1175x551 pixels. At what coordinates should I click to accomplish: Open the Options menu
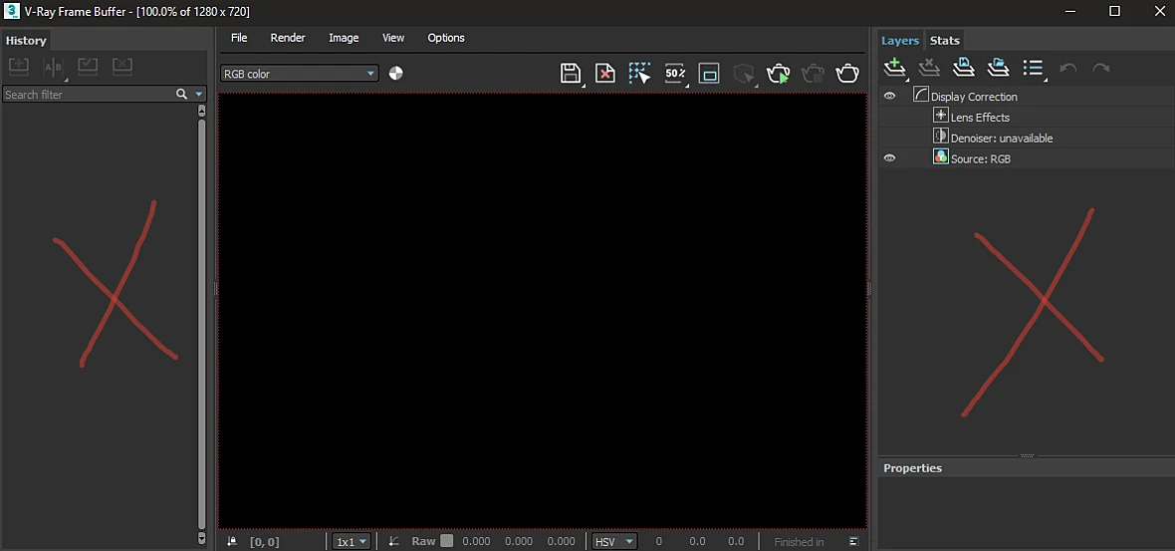click(x=446, y=38)
